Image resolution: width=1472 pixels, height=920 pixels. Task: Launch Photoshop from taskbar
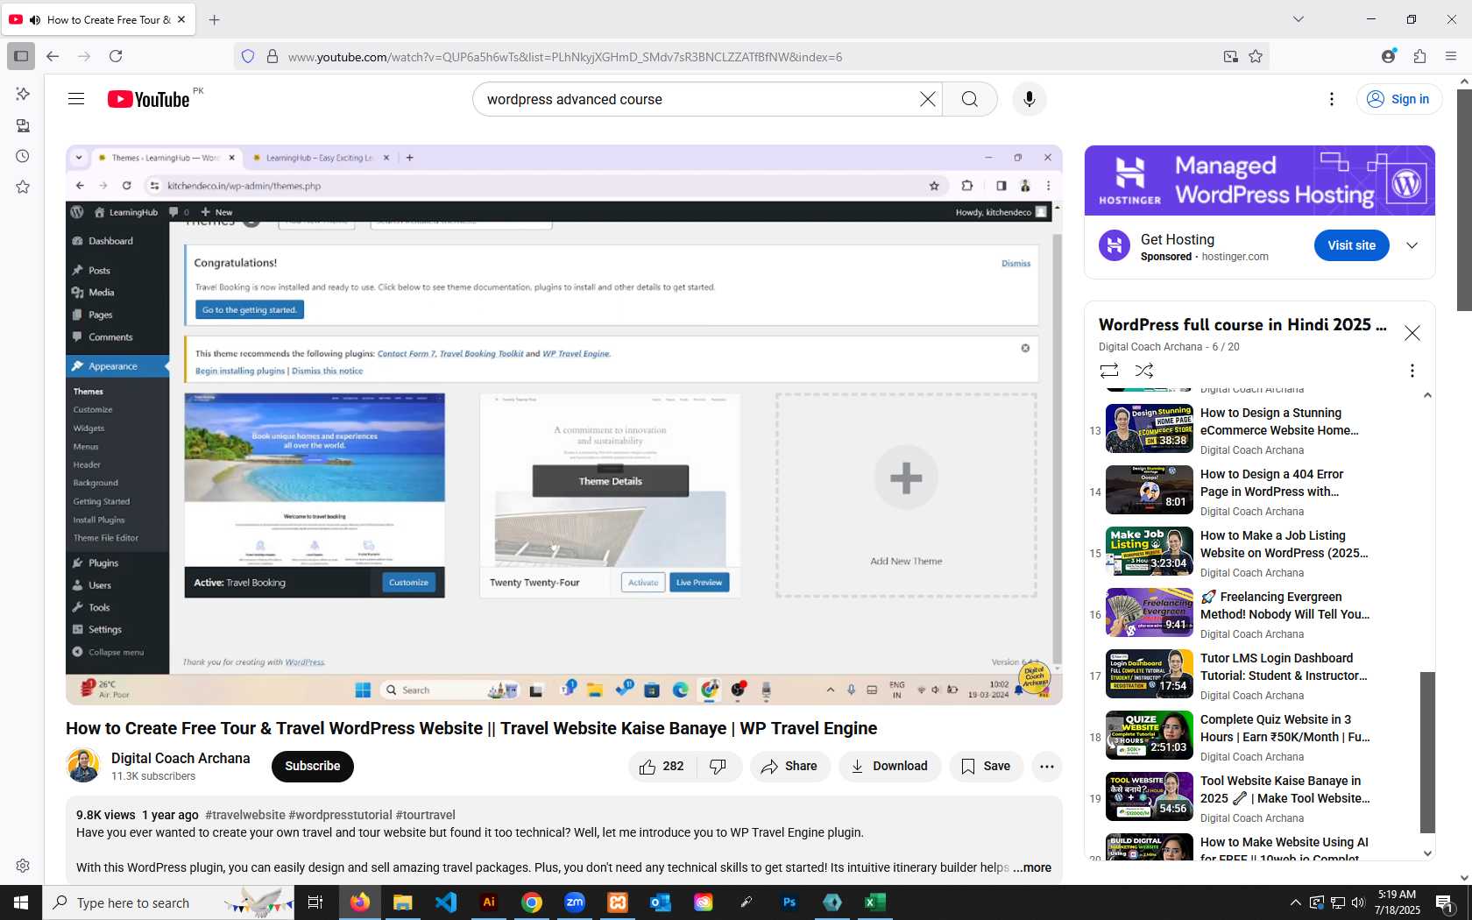tap(789, 902)
